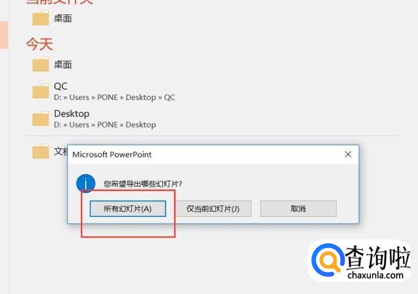Select the QC folder name
The height and width of the screenshot is (294, 418).
coord(61,86)
